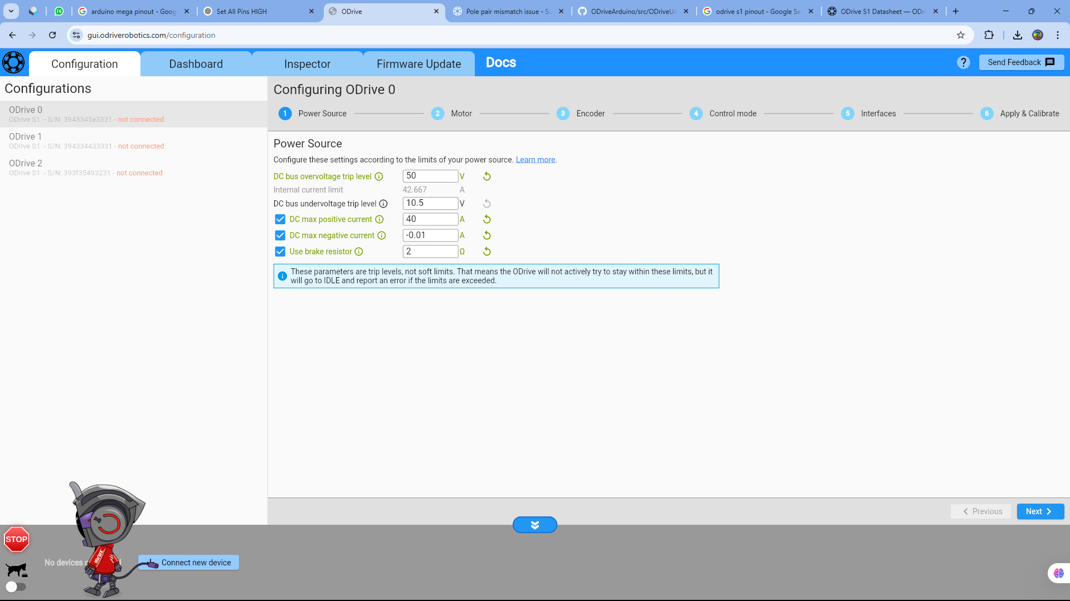
Task: Open the Firmware Update tab
Action: coord(419,64)
